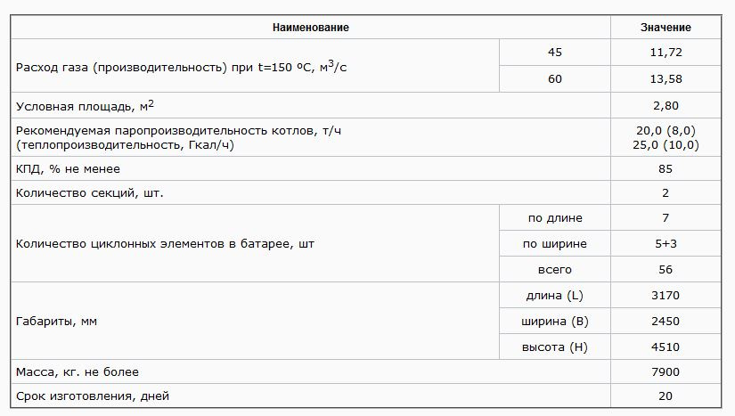Select the "Габариты, мм" row label
This screenshot has width=735, height=416.
click(x=56, y=322)
